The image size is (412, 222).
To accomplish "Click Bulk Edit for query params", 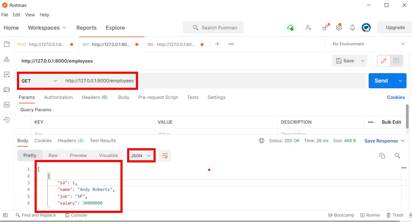I will tap(391, 122).
